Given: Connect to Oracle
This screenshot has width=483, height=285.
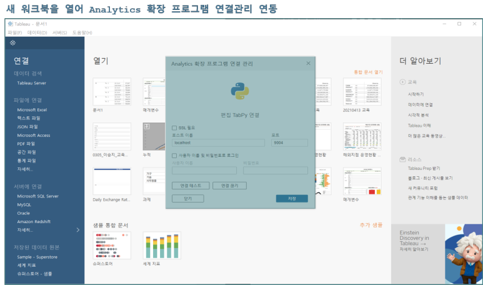Looking at the screenshot, I should coord(23,213).
